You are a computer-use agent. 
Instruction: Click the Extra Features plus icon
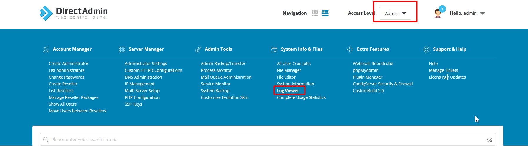coord(350,49)
